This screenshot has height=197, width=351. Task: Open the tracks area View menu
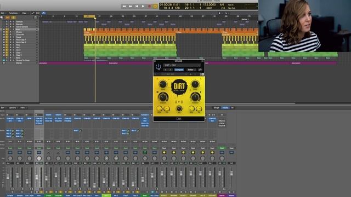point(24,13)
